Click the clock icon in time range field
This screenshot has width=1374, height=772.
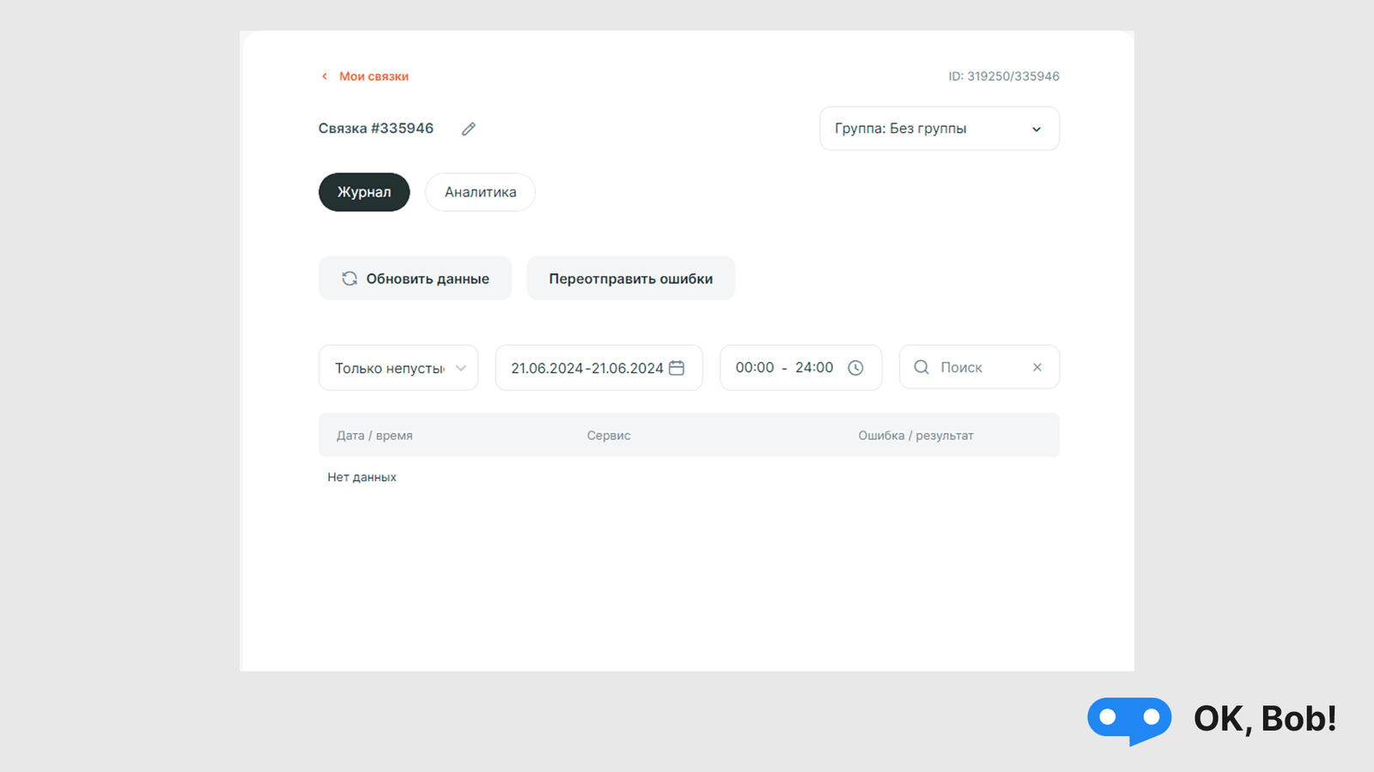pos(855,367)
